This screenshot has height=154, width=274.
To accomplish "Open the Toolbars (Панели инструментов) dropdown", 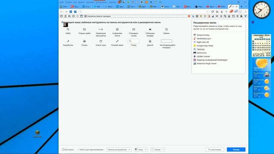I will (119, 149).
